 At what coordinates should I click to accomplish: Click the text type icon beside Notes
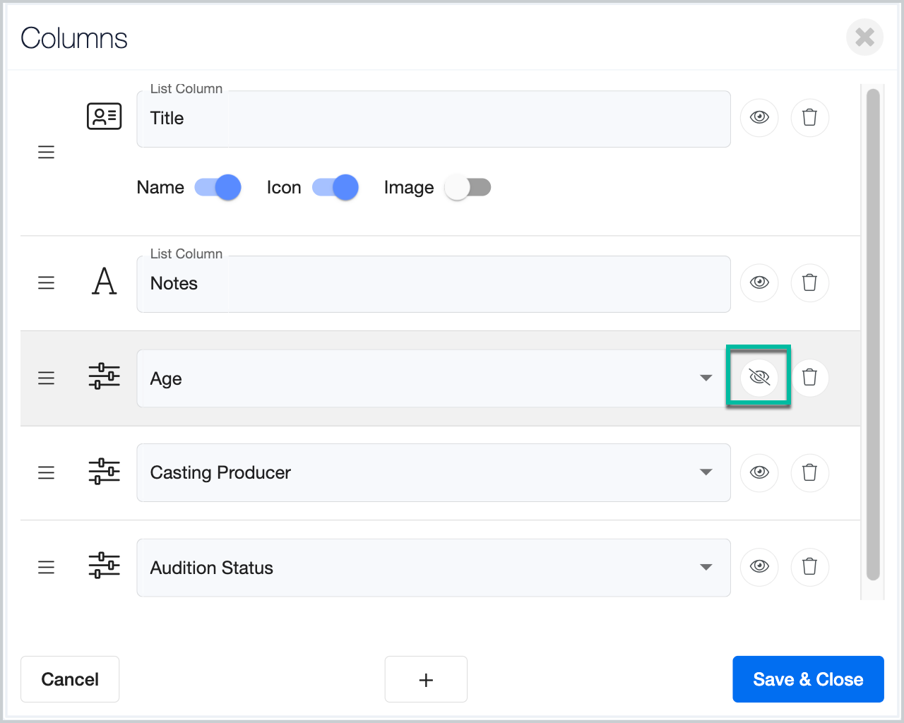tap(105, 281)
